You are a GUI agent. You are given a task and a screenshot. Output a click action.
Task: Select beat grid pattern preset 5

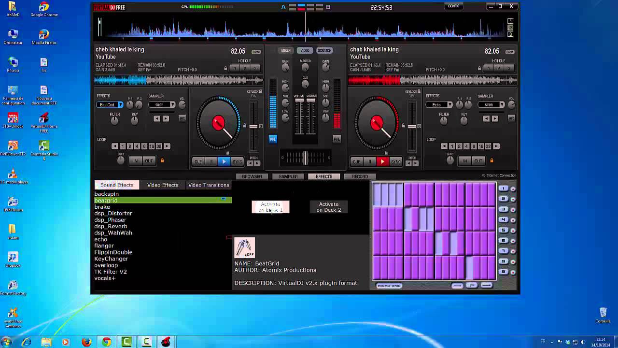point(503,230)
